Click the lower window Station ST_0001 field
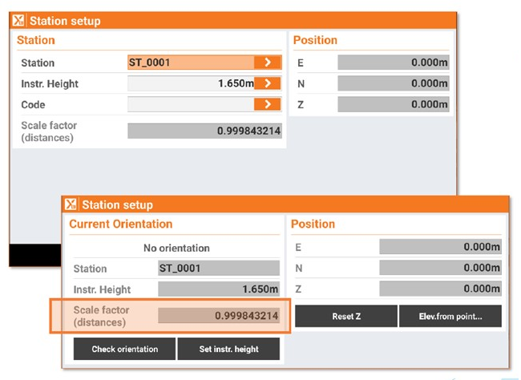 pos(218,269)
